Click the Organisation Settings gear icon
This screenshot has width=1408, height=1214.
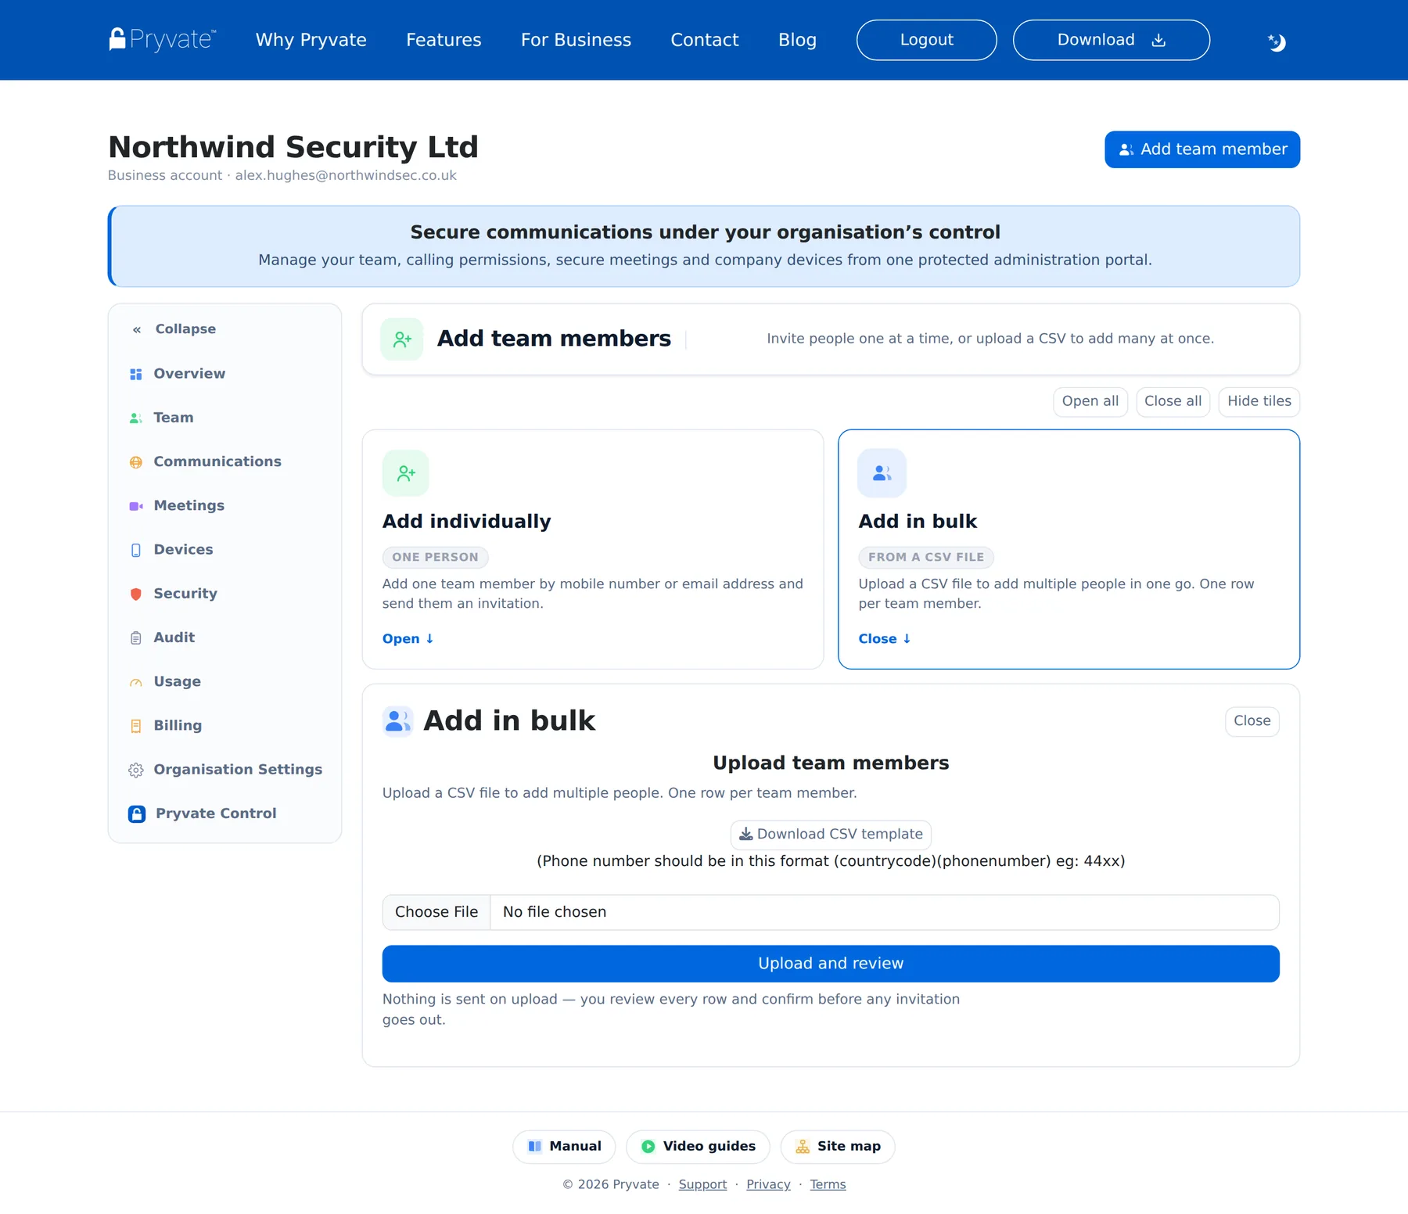pyautogui.click(x=136, y=770)
